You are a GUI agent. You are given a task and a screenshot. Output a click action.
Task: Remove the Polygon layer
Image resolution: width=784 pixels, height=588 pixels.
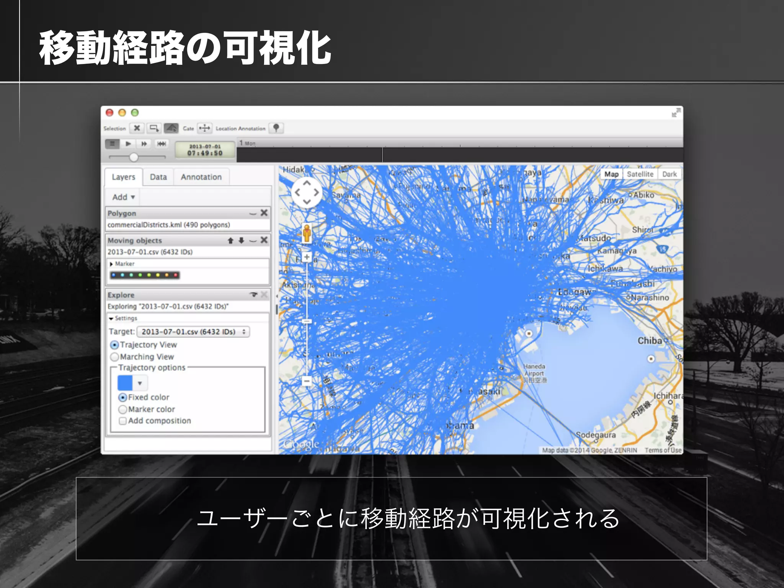(x=264, y=213)
